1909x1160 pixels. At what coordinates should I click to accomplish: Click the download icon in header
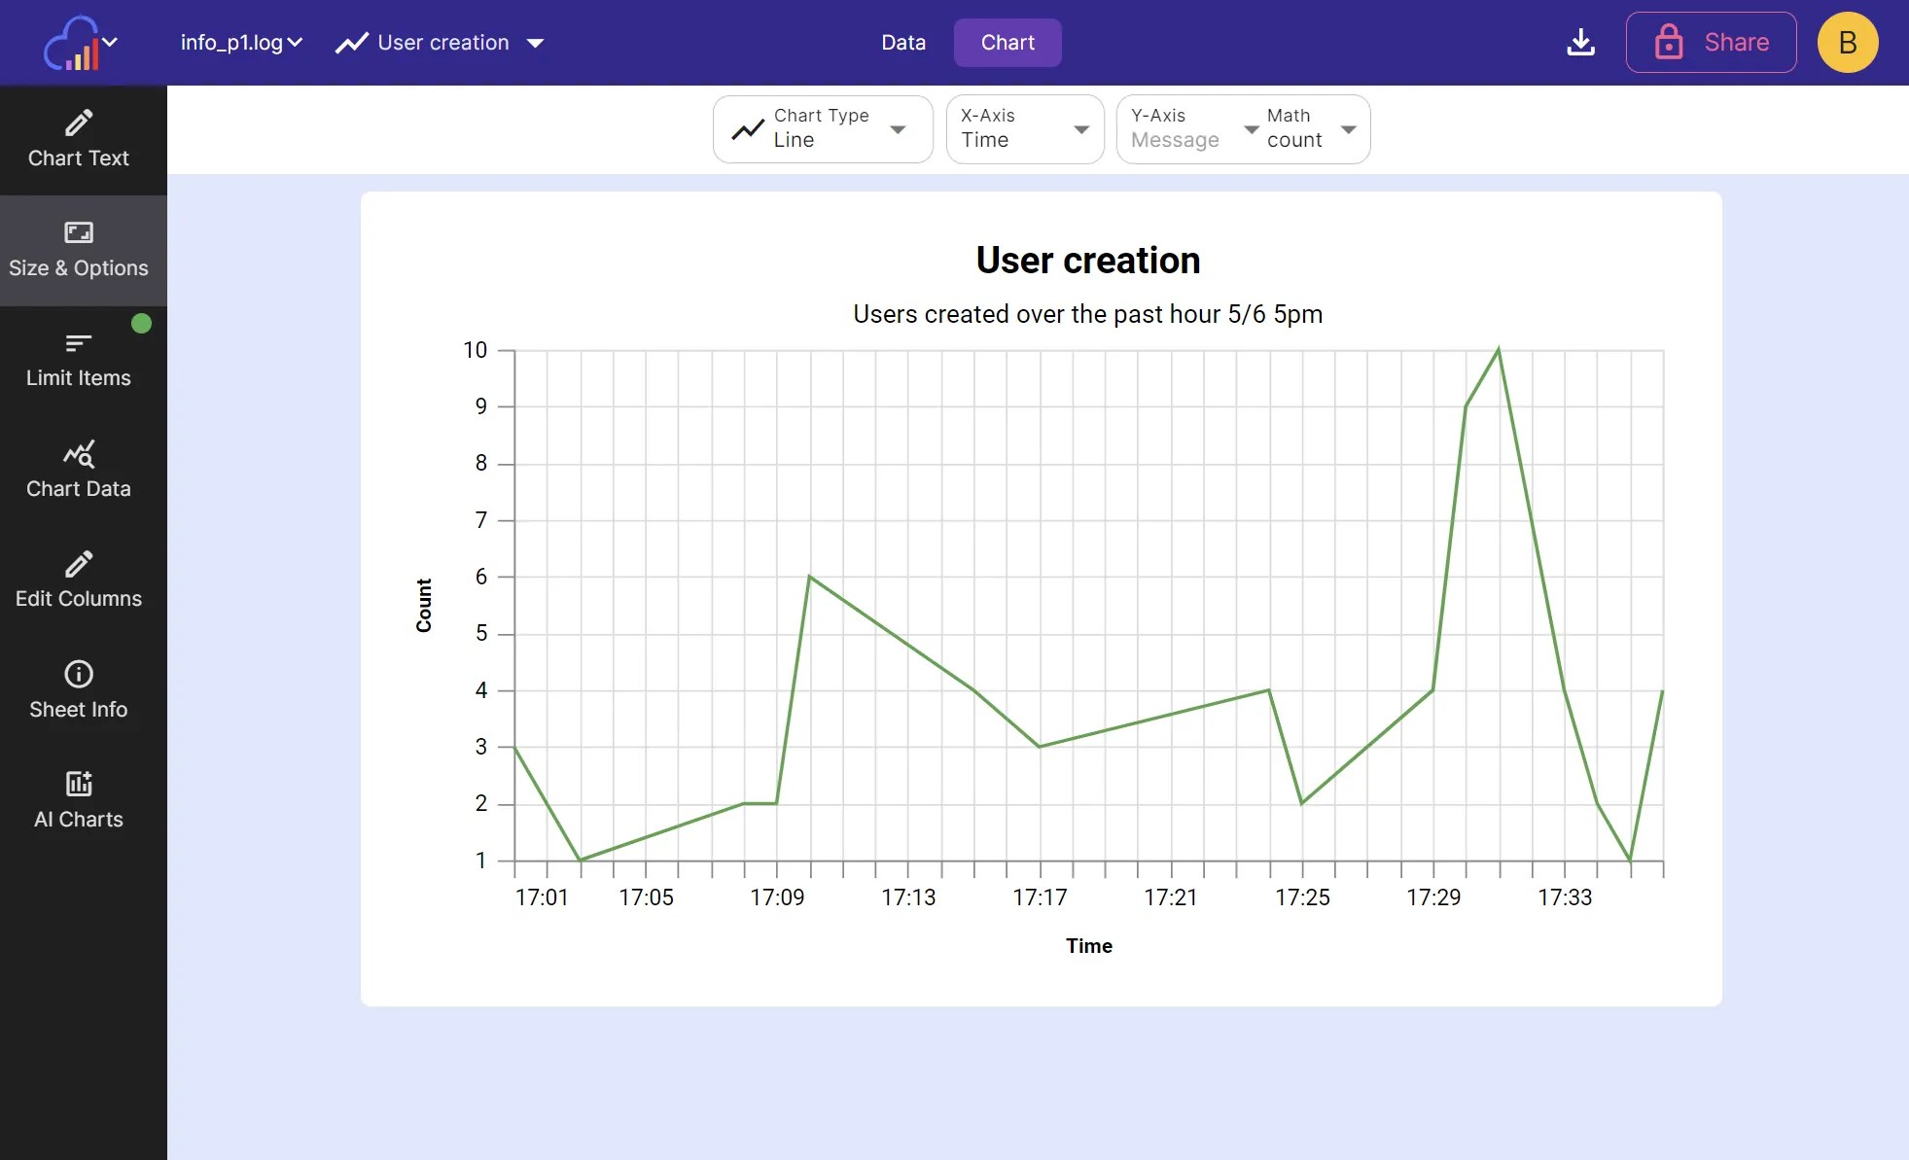[1580, 43]
